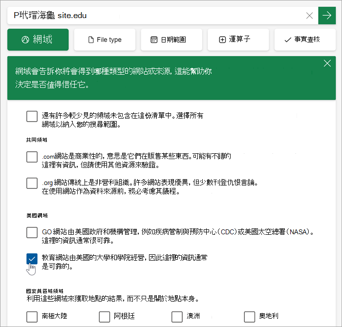Image resolution: width=342 pixels, height=327 pixels.
Task: Select the 網域 (Domain) tab
Action: tap(38, 40)
